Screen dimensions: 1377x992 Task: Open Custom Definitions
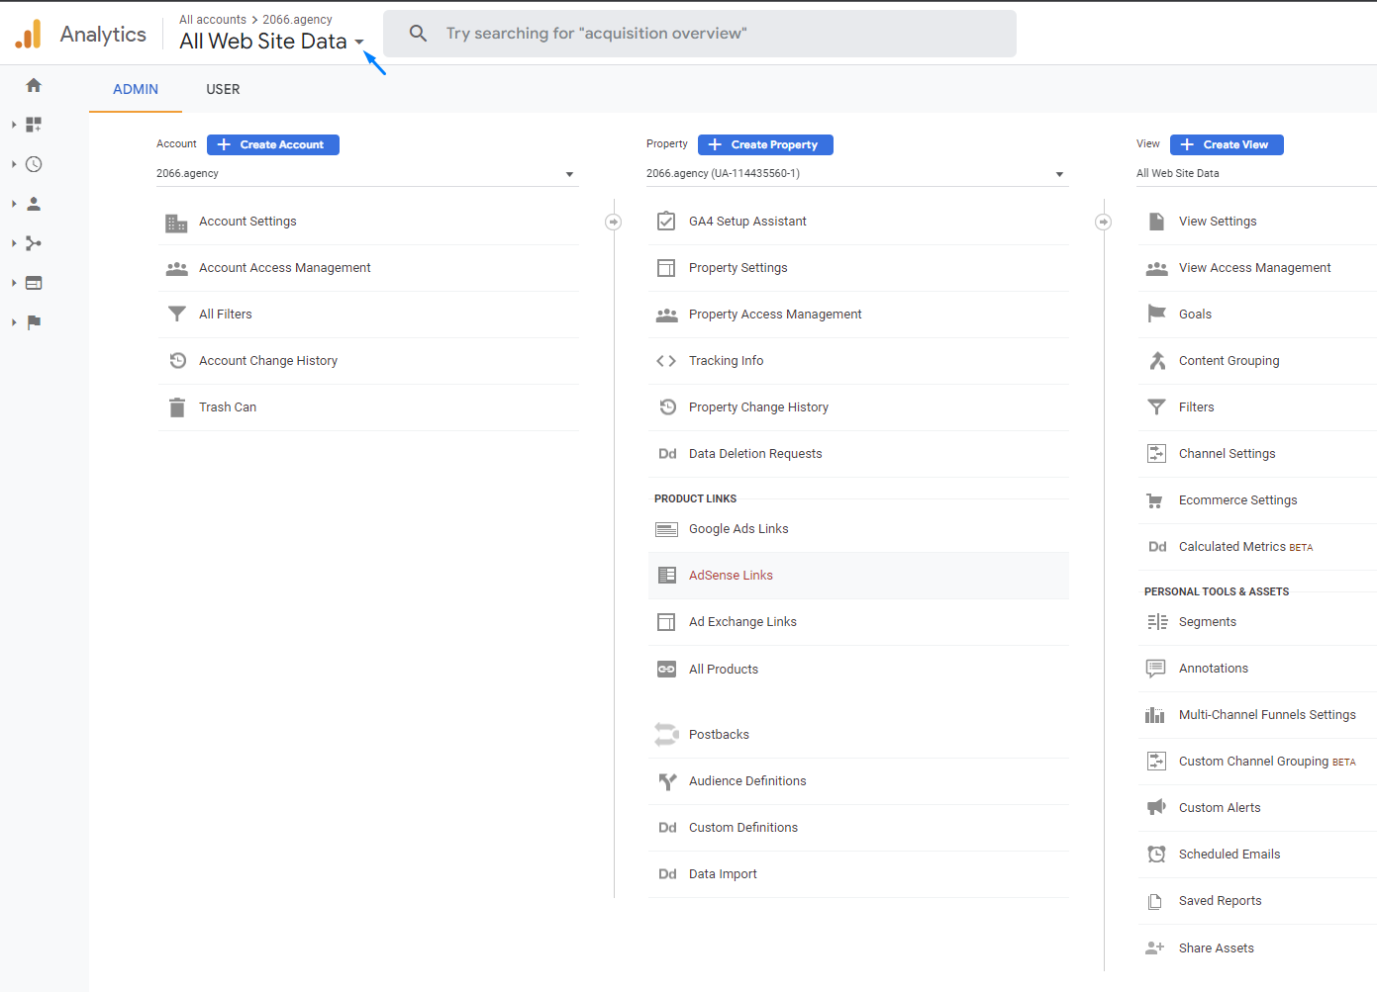858,828
